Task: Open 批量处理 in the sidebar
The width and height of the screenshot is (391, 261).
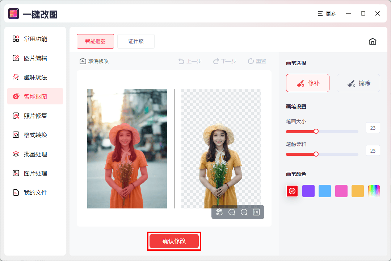Action: [x=35, y=154]
